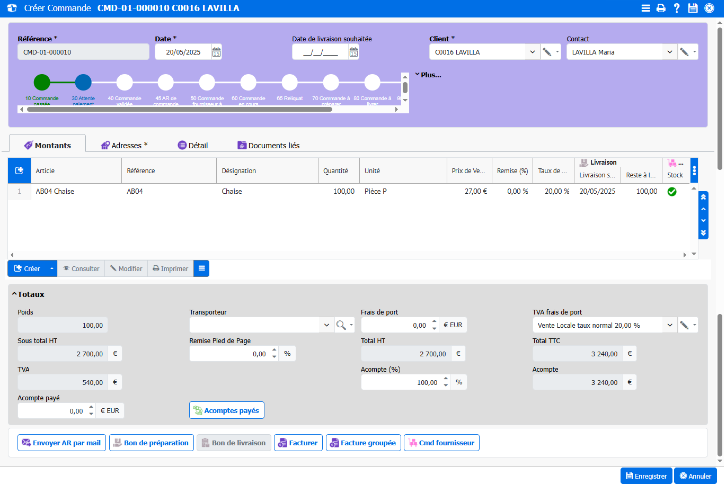Click the Transporteur search magnifier icon
726x485 pixels.
tap(341, 325)
